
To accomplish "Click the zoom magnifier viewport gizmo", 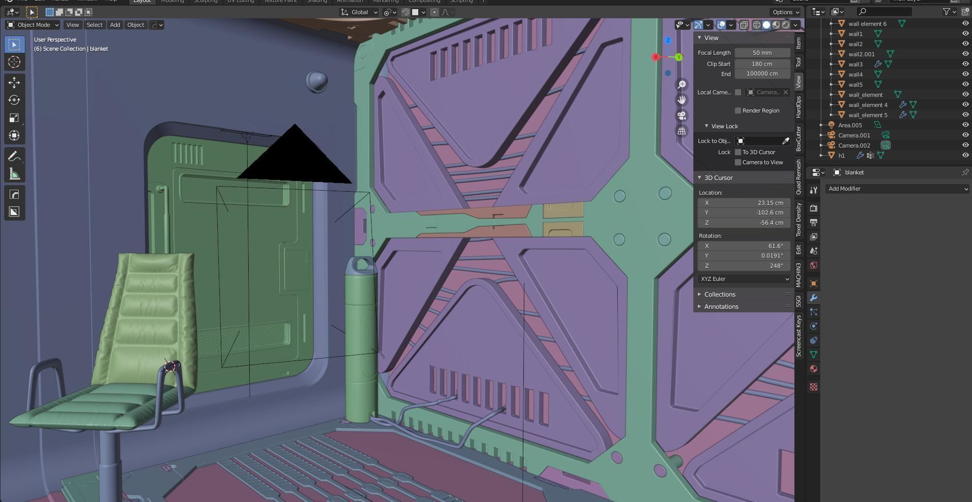I will (682, 85).
